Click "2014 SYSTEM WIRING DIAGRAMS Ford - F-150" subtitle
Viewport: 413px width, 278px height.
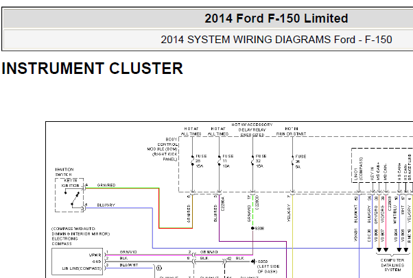pyautogui.click(x=276, y=40)
